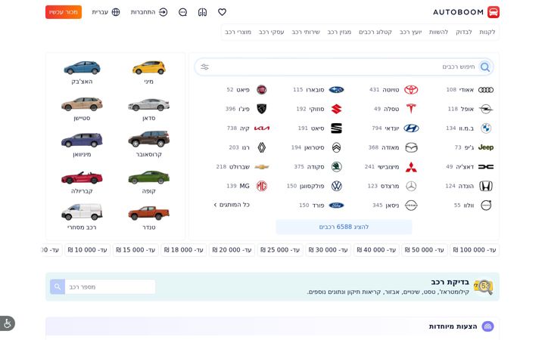Open the accessibility wheelchair icon
This screenshot has width=545, height=340.
click(x=8, y=323)
